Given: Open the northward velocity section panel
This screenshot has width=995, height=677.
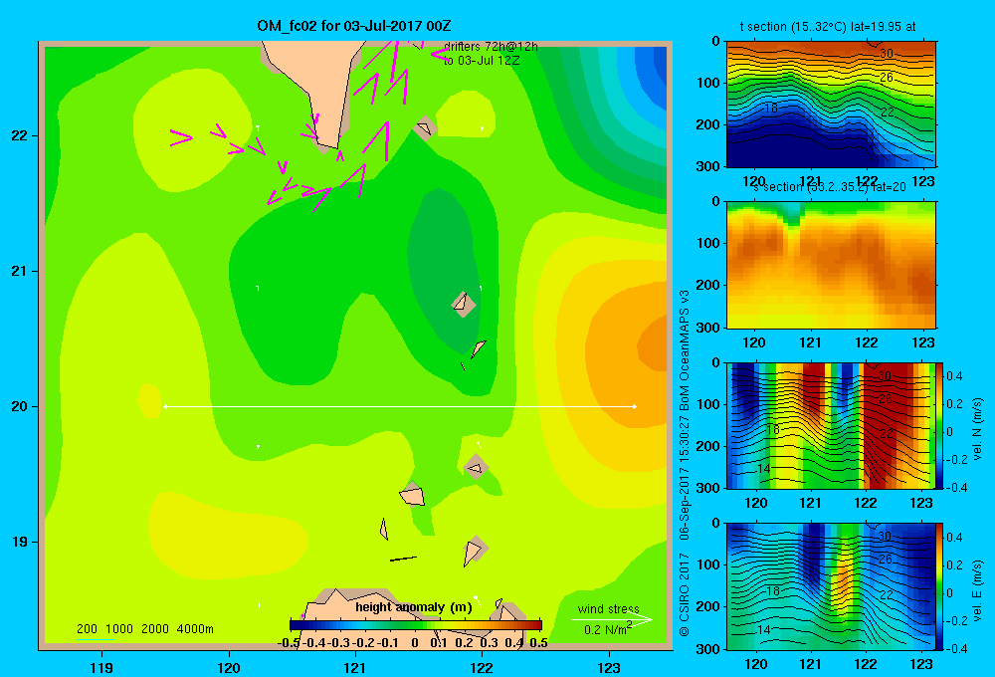Looking at the screenshot, I should (831, 425).
